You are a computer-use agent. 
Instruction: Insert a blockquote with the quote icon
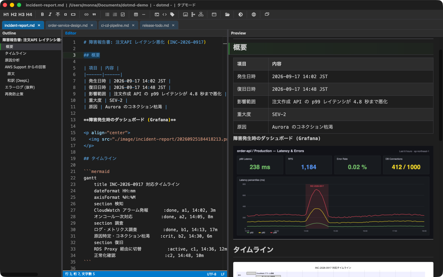coord(94,14)
